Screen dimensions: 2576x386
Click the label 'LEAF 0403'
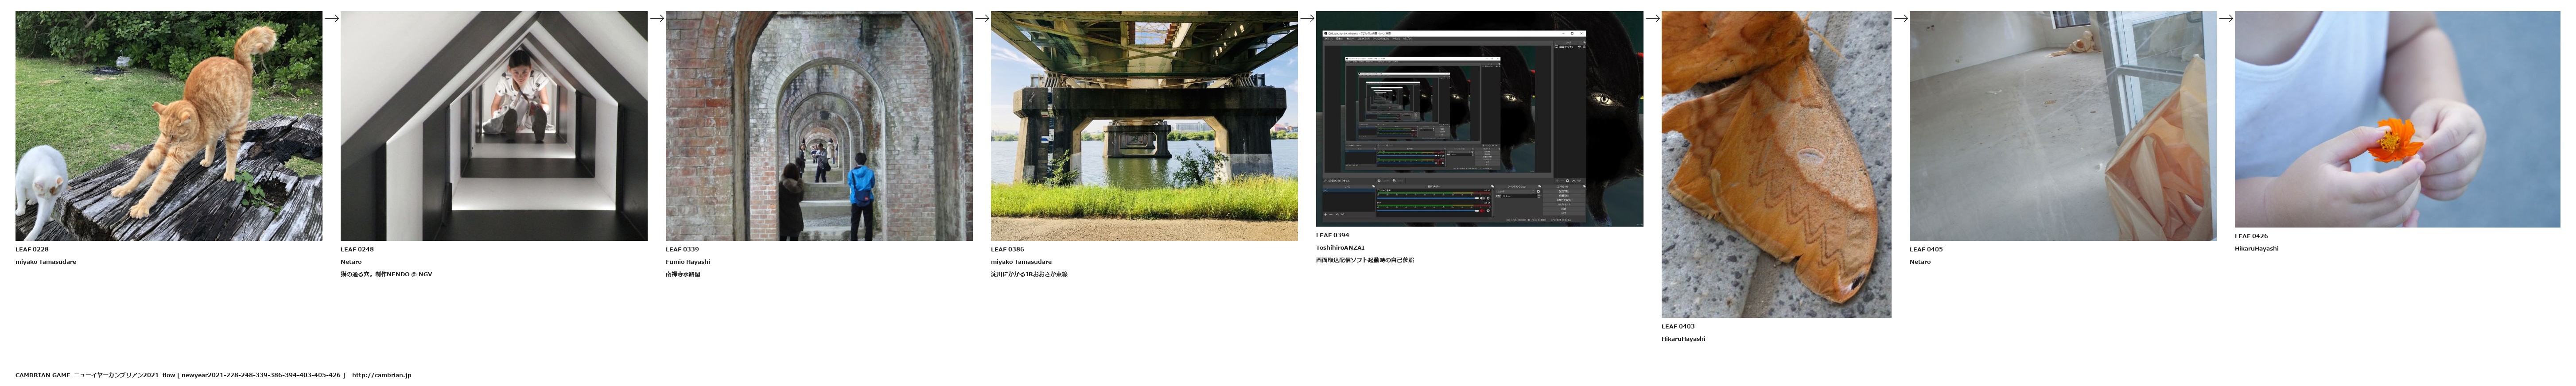[x=1678, y=327]
